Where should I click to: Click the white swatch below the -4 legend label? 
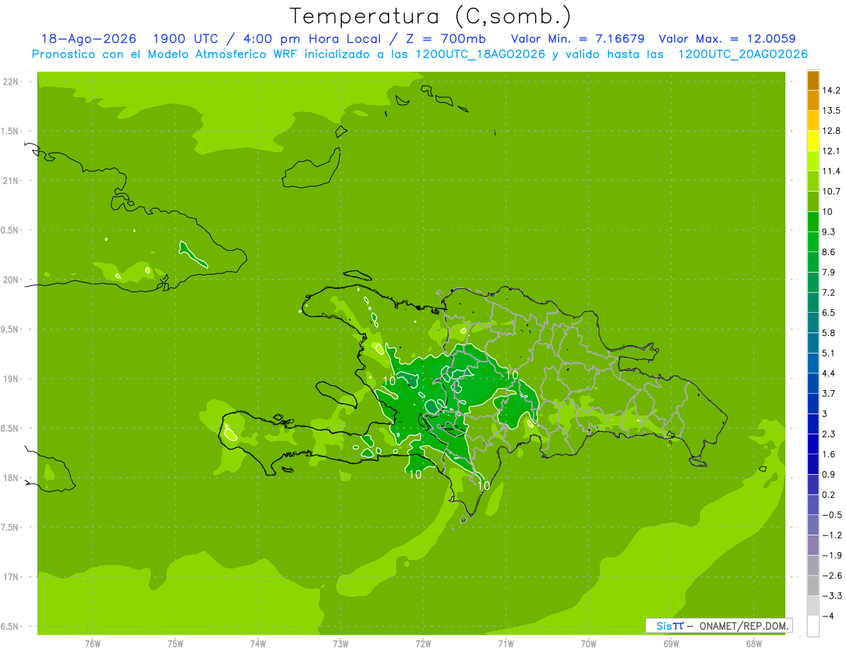[813, 626]
